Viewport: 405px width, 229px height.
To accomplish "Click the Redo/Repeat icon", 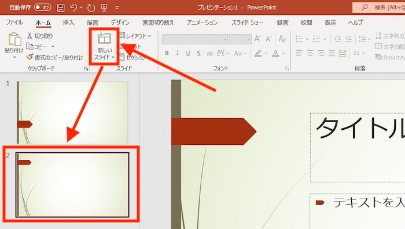I will 91,7.
